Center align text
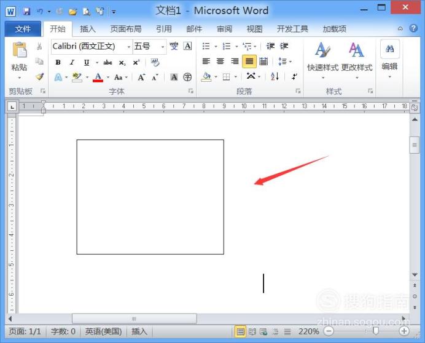The image size is (425, 343). tap(220, 61)
